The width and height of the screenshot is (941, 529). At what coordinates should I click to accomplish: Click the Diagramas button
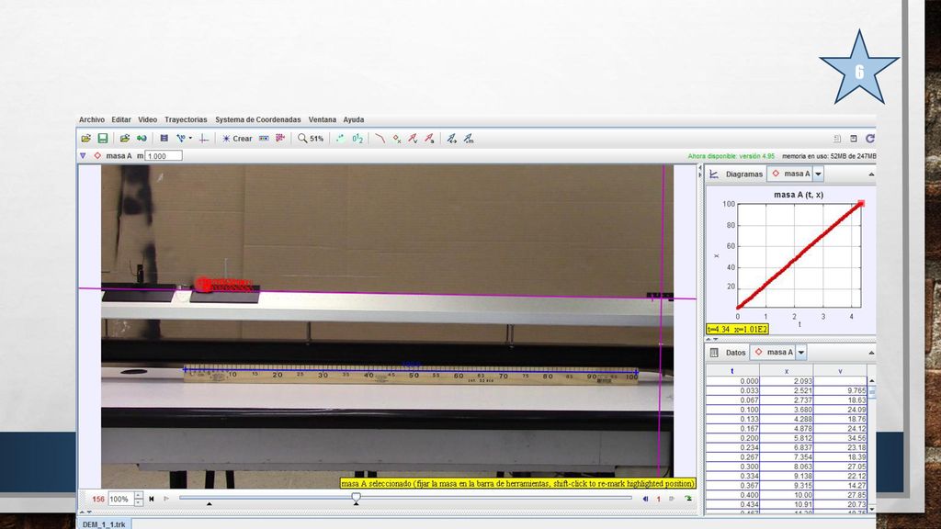pyautogui.click(x=744, y=174)
